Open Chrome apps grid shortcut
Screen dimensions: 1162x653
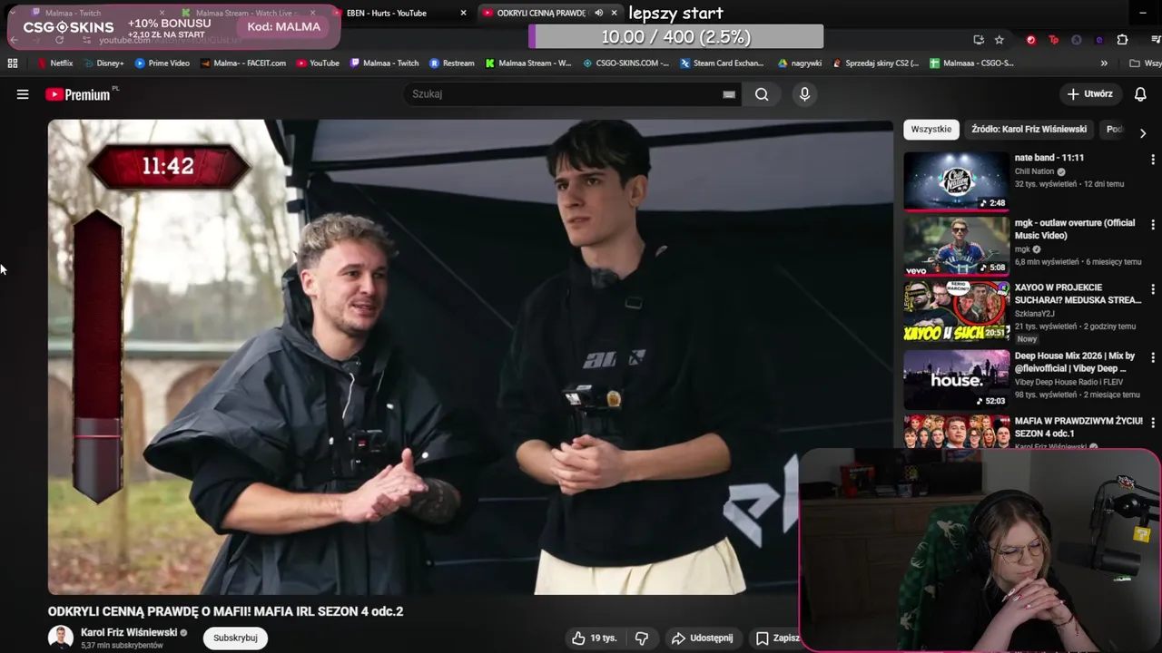pos(13,63)
